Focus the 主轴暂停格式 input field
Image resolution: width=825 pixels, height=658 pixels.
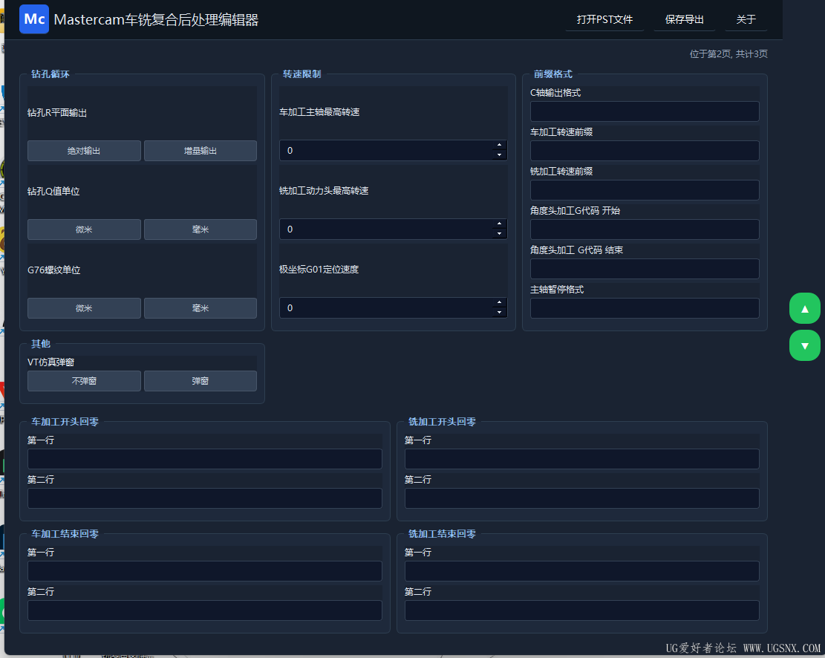(x=645, y=308)
